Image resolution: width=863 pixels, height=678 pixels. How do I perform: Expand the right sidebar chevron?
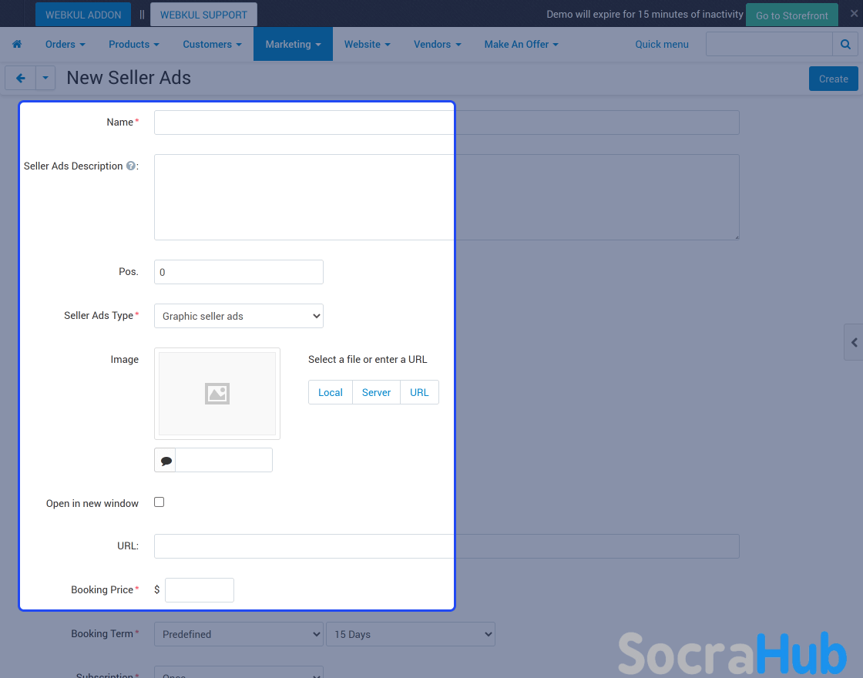[x=854, y=342]
